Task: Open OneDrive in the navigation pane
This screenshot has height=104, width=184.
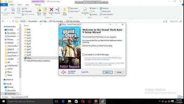Action: pos(9,80)
